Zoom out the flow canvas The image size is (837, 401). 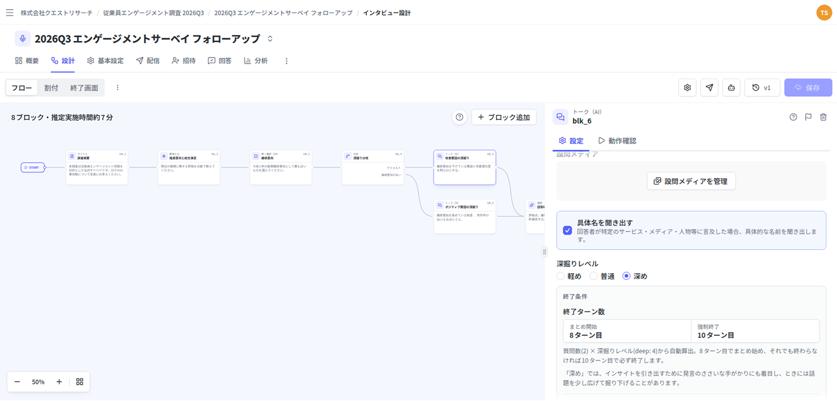[x=17, y=382]
